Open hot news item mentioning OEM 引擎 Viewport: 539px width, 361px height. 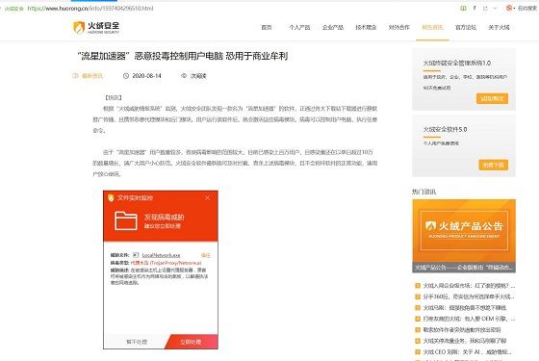pos(469,319)
